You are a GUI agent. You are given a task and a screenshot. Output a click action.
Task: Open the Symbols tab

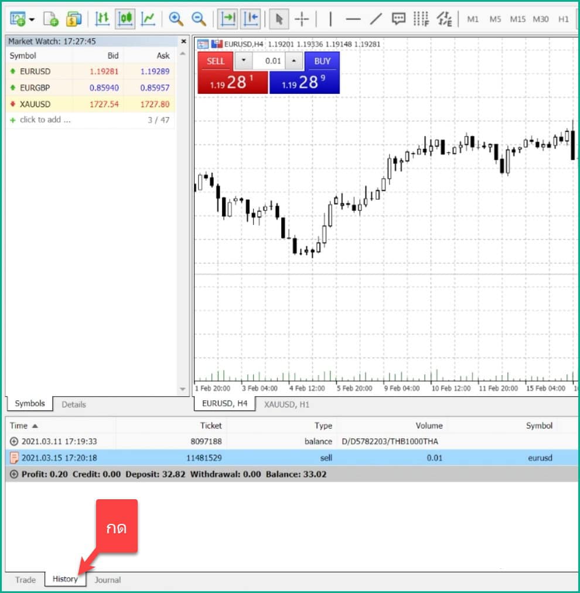(29, 404)
